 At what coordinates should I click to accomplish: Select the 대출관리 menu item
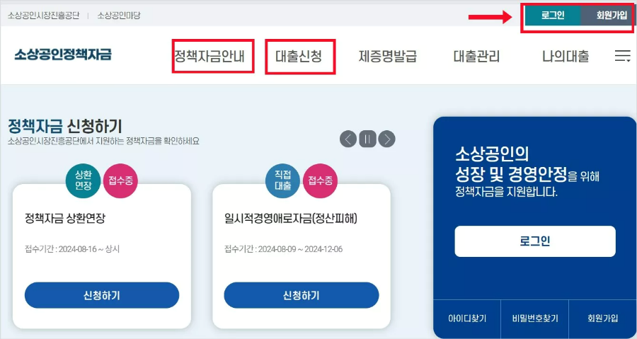click(x=476, y=56)
